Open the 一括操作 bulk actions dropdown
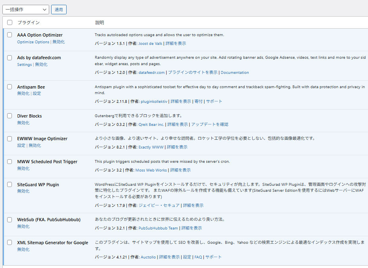Image resolution: width=368 pixels, height=268 pixels. [25, 10]
